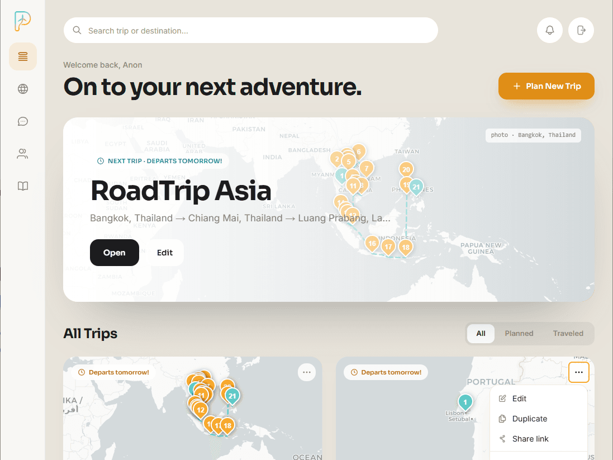Choose Share link from the card menu
Screen dimensions: 613x460
539,439
